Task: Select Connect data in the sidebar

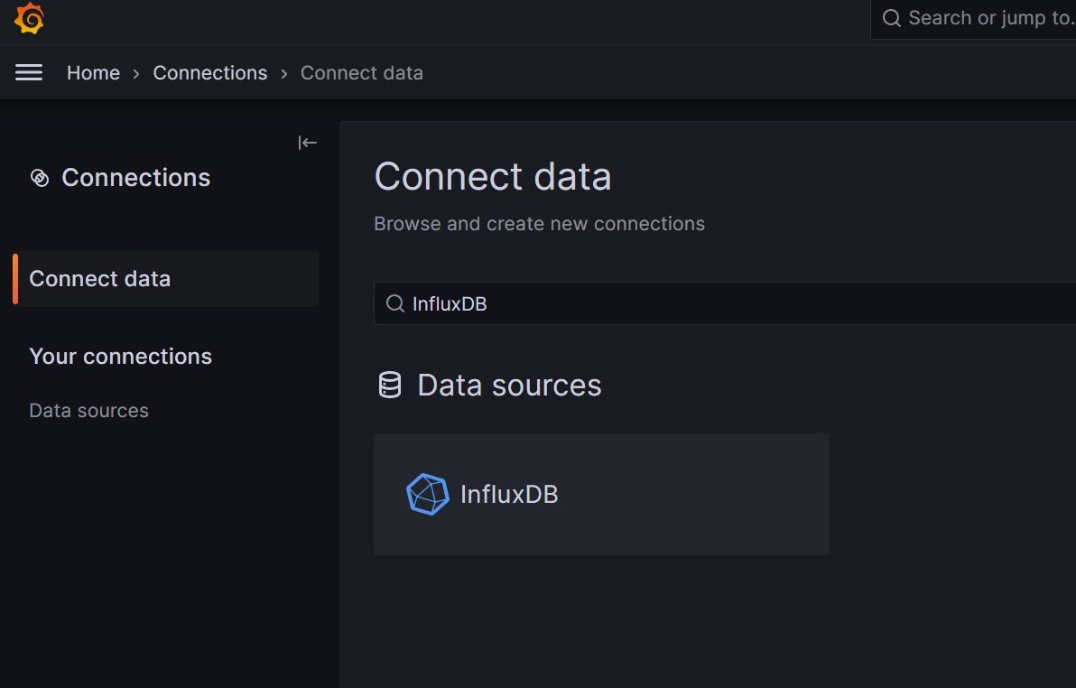Action: 100,279
